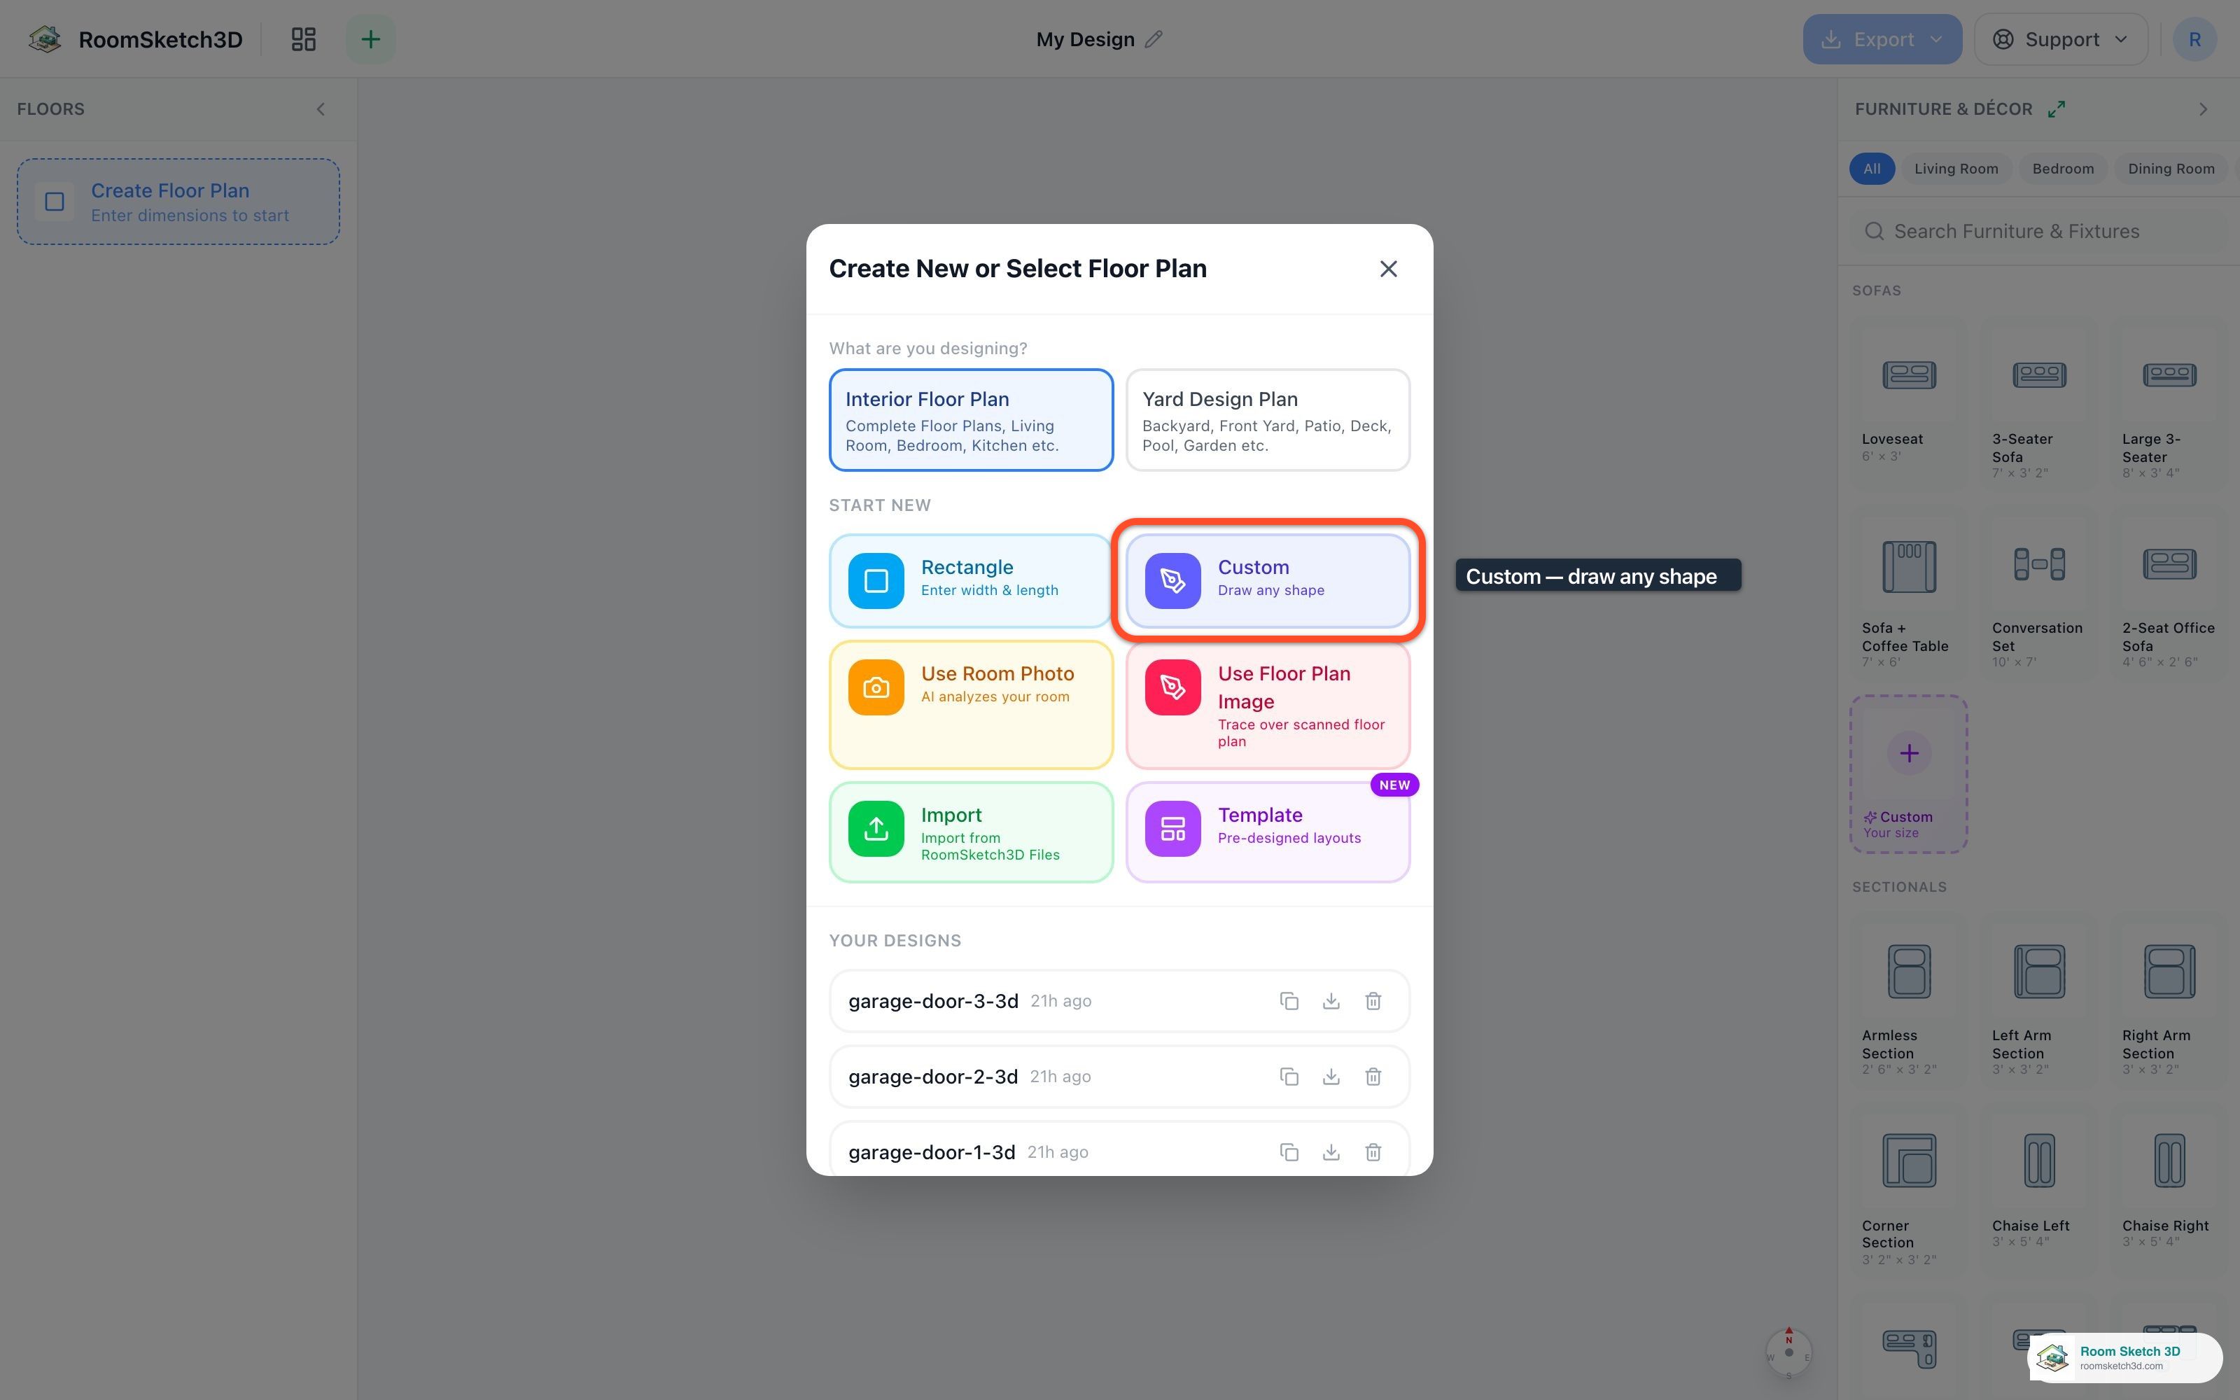The width and height of the screenshot is (2240, 1400).
Task: Expand Furniture & Décor panel fullscreen icon
Action: 2056,109
